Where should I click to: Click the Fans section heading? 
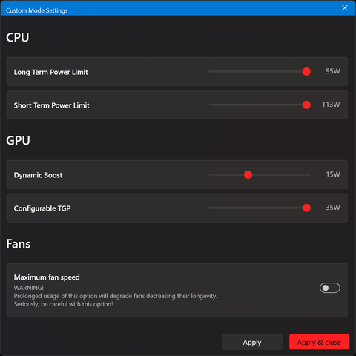[19, 244]
